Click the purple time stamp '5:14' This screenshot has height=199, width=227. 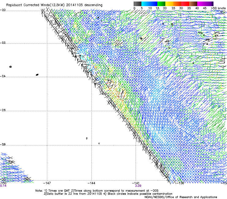click(x=3, y=186)
